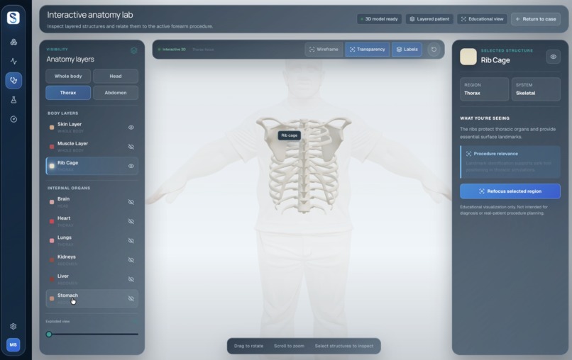572x360 pixels.
Task: Click the S app logo in sidebar
Action: 13,18
